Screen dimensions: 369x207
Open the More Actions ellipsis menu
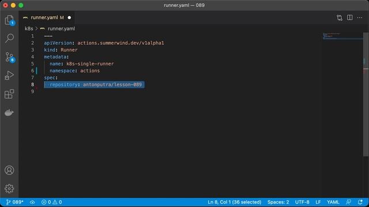click(360, 18)
